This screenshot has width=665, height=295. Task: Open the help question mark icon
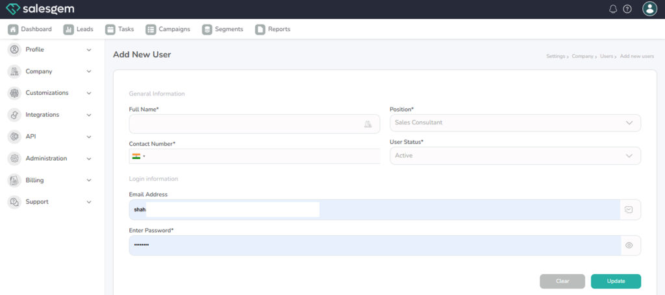point(627,9)
